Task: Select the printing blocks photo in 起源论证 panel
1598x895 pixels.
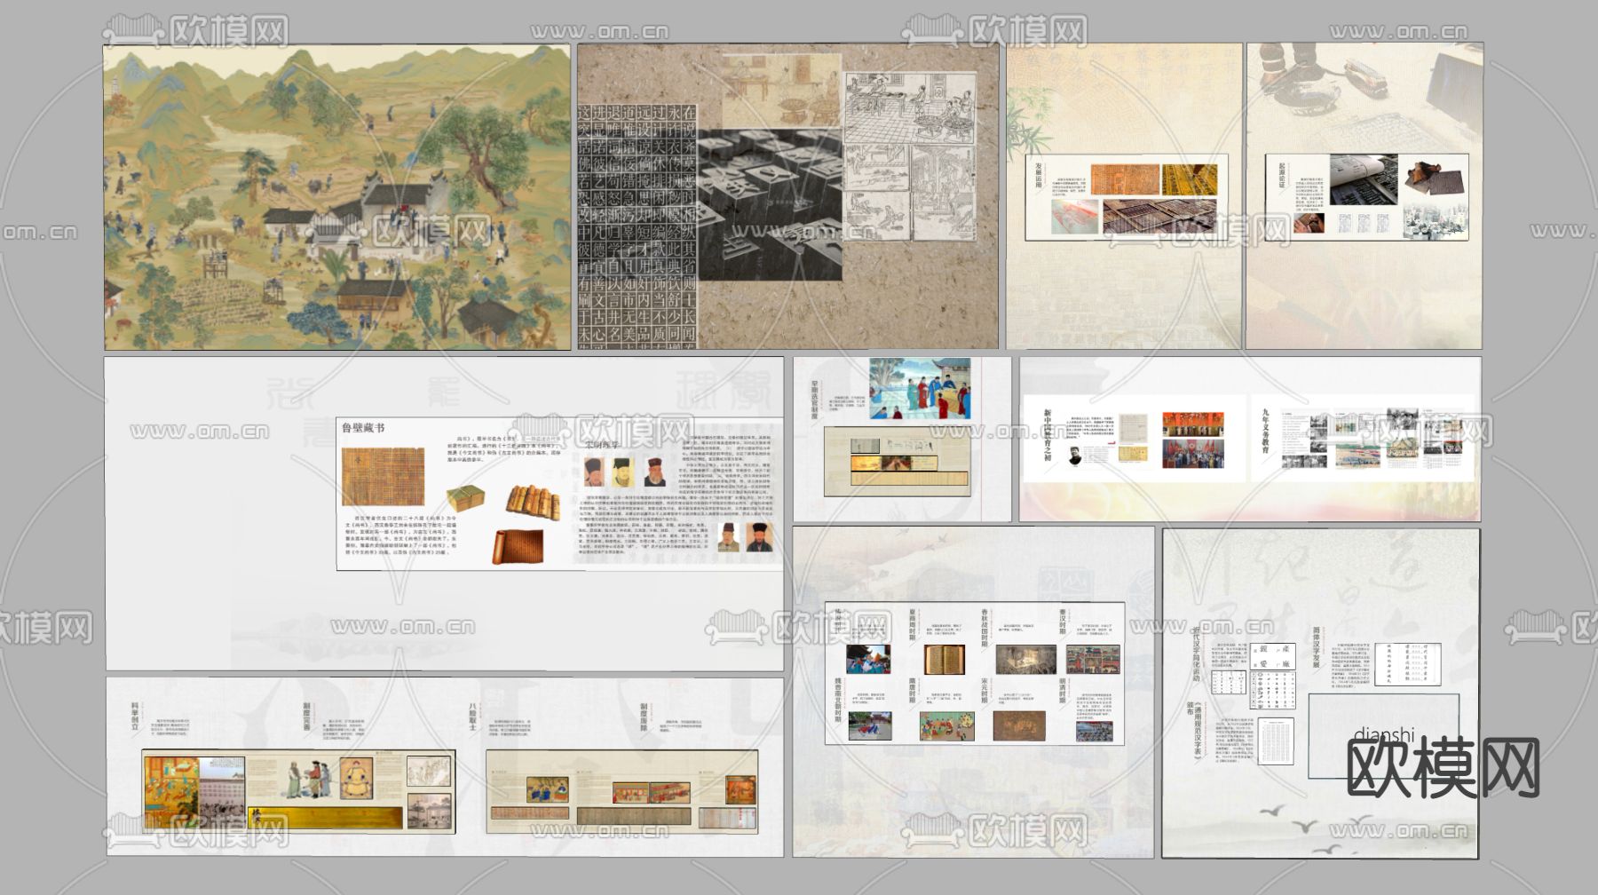Action: (x=1364, y=179)
